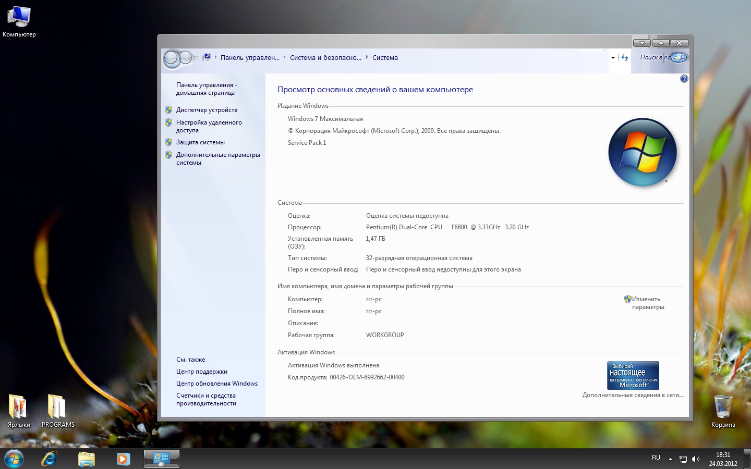This screenshot has height=469, width=751.
Task: Open the PROGRAMS folder on the desktop
Action: pos(58,411)
